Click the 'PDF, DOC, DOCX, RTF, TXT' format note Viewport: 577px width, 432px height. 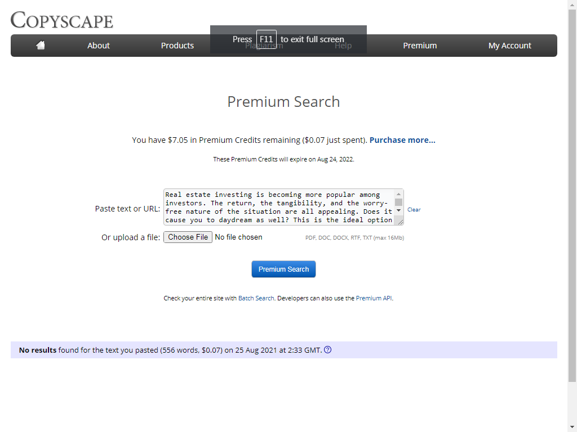pyautogui.click(x=355, y=238)
